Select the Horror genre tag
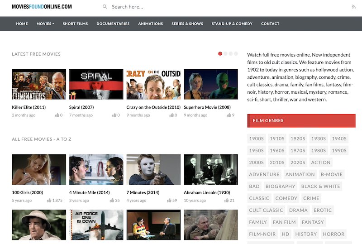 [x=333, y=234]
